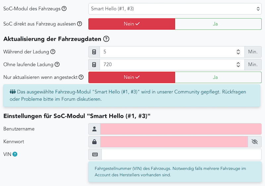Select Ja for SoC direkt aus Fahrzeug

[215, 24]
